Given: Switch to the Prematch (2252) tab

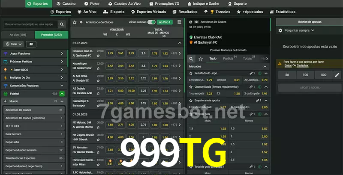Looking at the screenshot, I should (51, 35).
